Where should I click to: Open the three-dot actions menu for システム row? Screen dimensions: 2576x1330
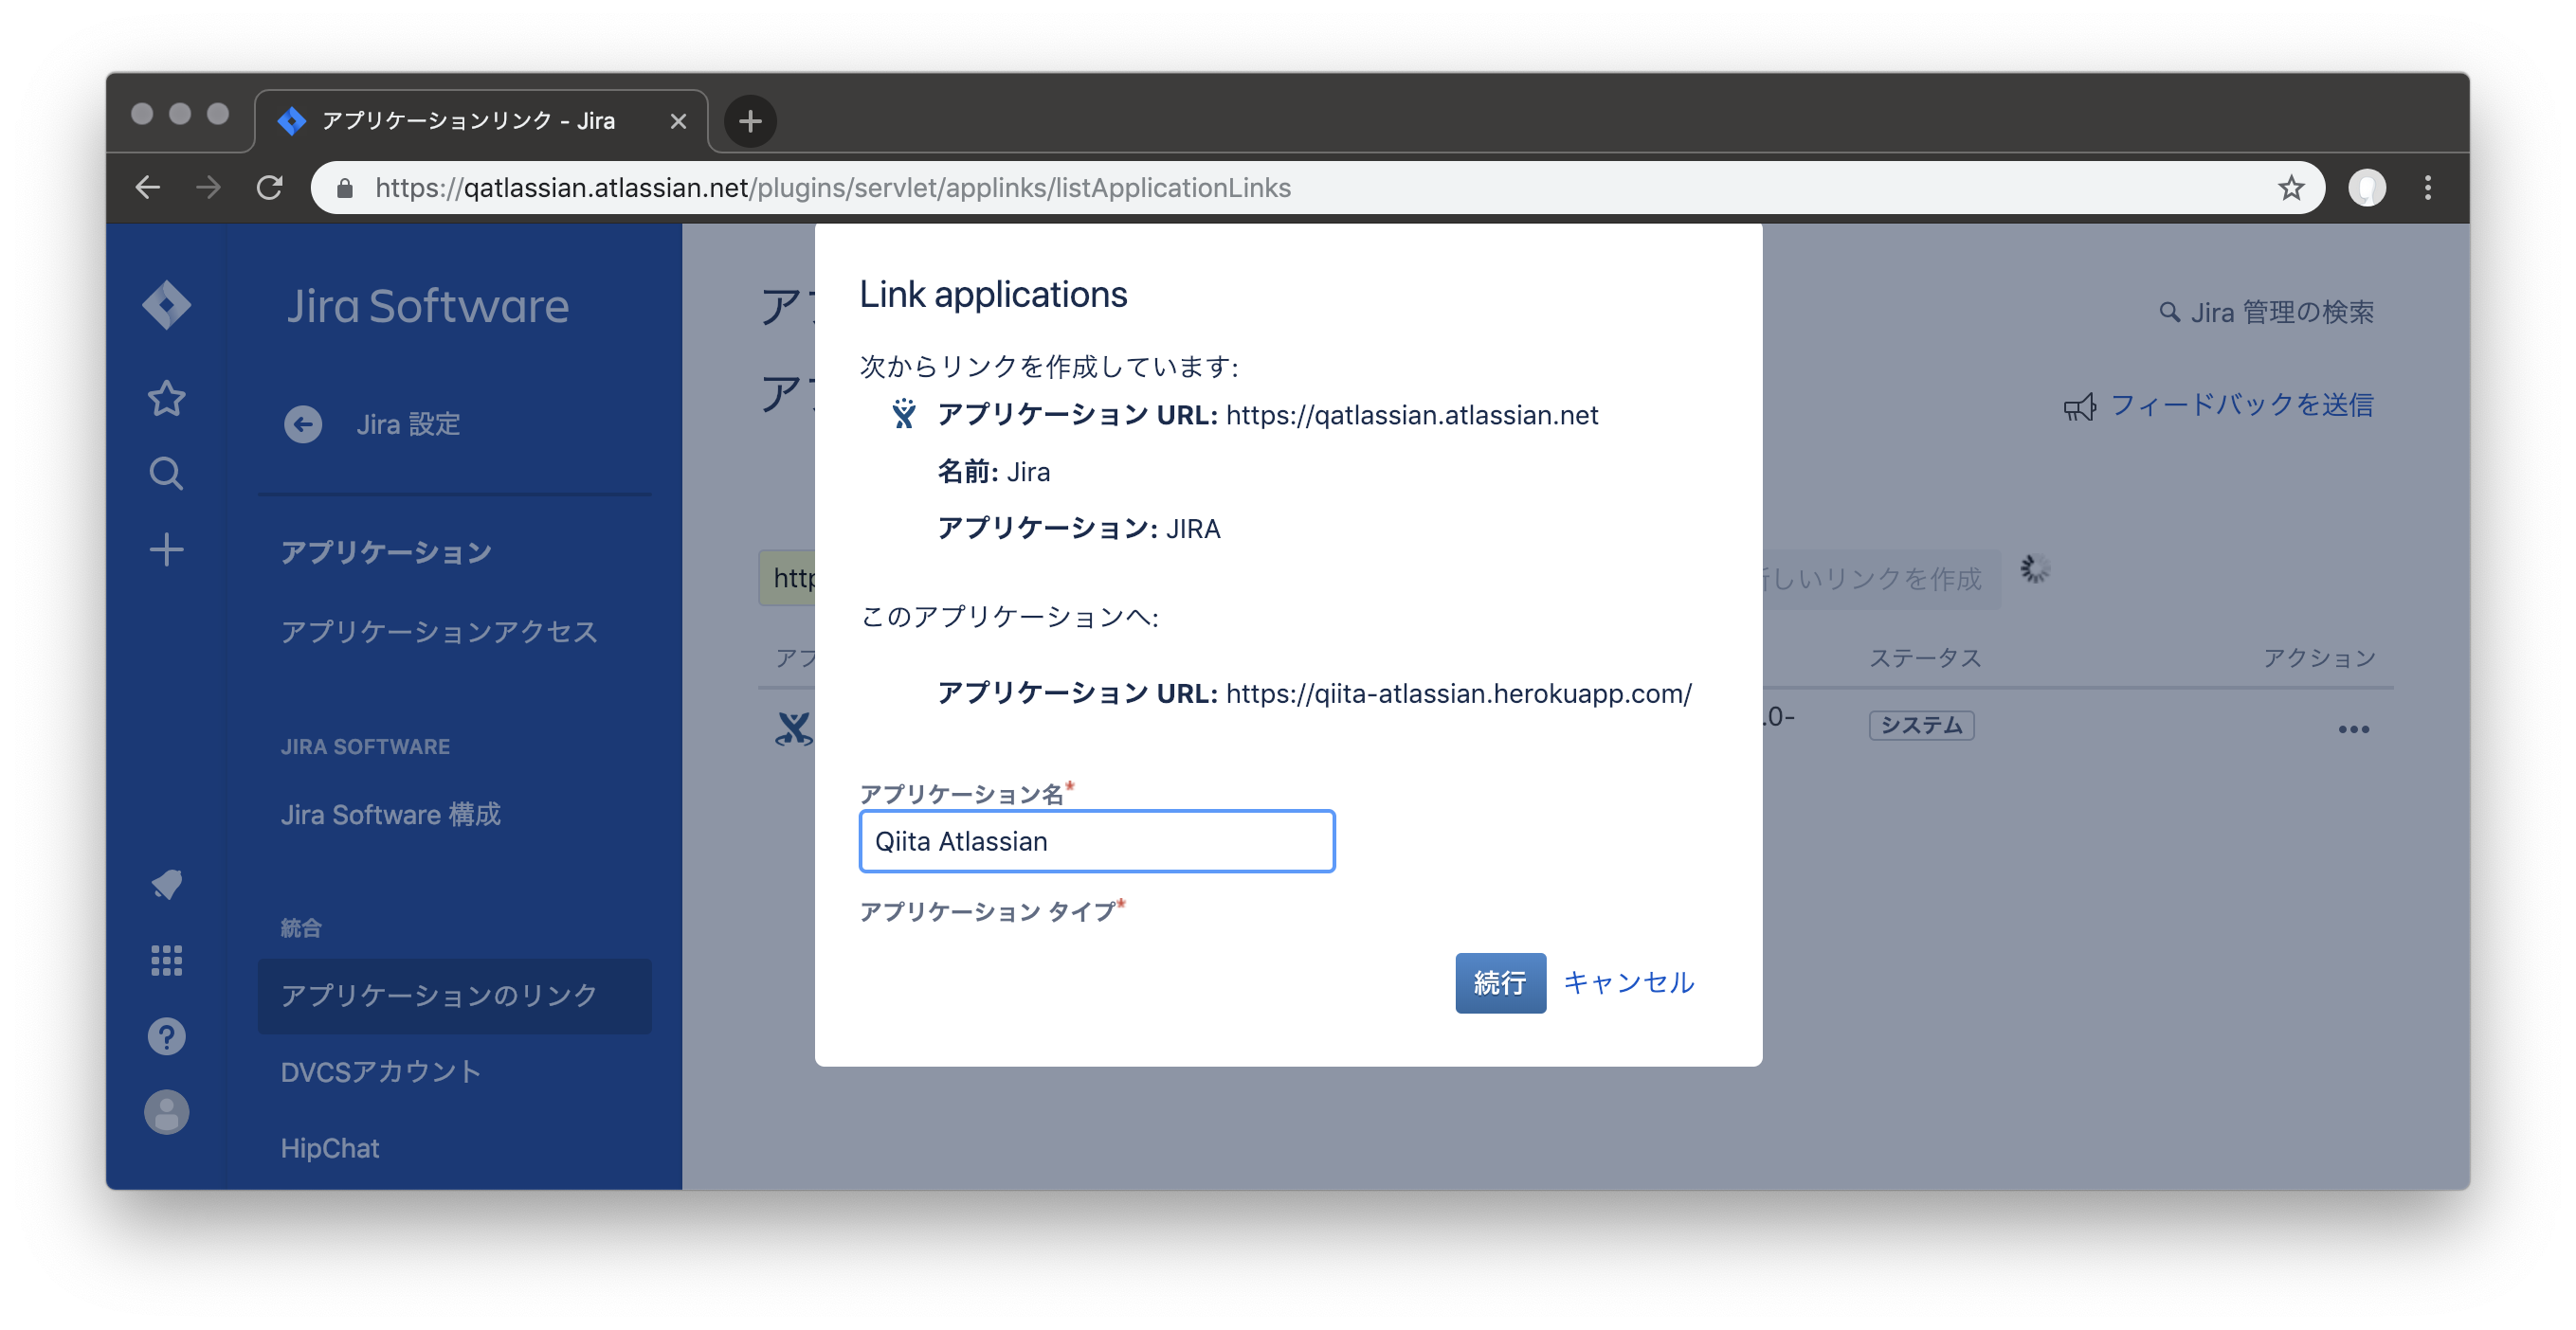2353,728
